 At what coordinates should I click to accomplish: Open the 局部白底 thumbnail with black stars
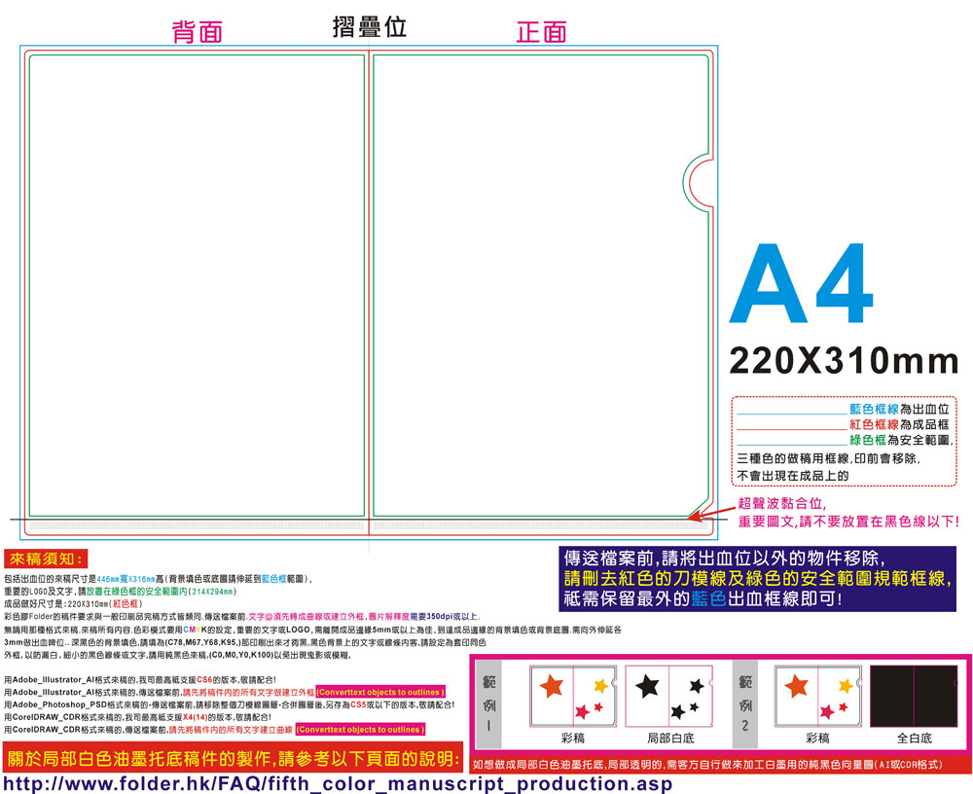[669, 696]
